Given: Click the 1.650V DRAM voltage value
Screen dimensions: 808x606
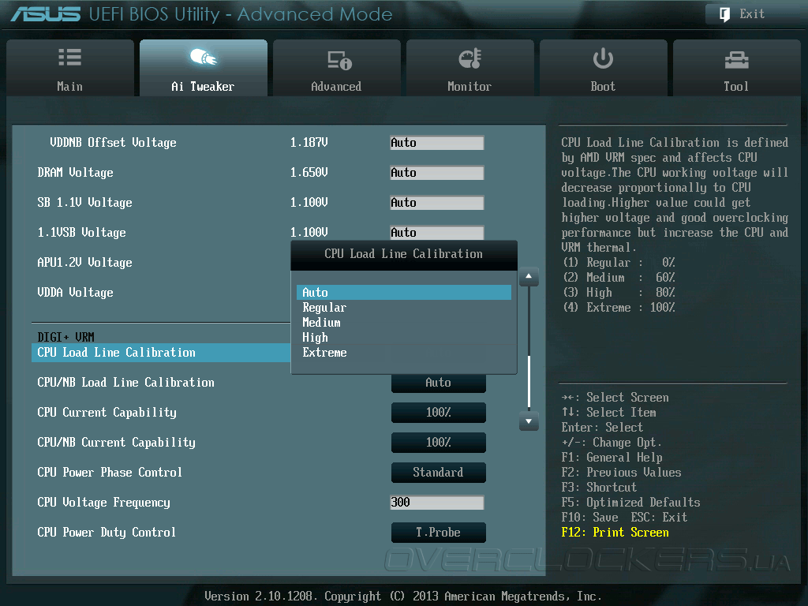Looking at the screenshot, I should pos(309,173).
